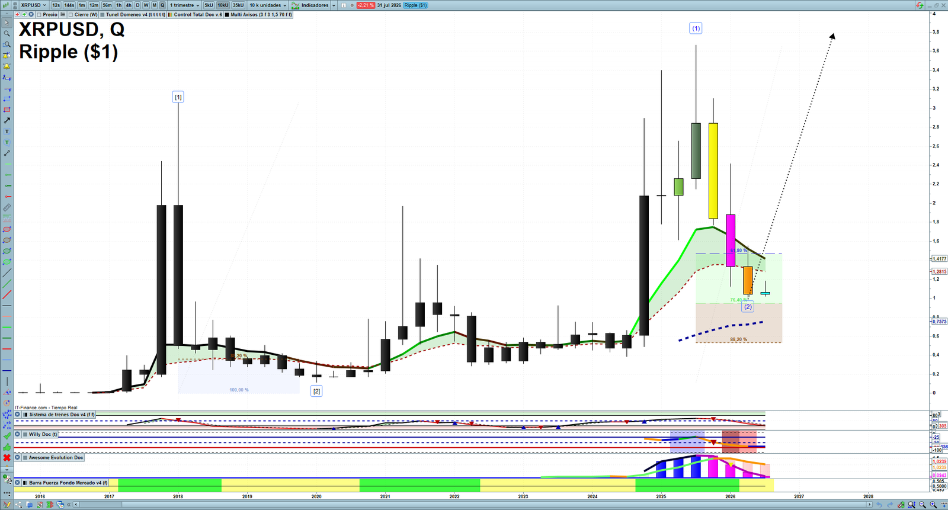Select the 144s timeframe
The width and height of the screenshot is (948, 510).
(69, 5)
